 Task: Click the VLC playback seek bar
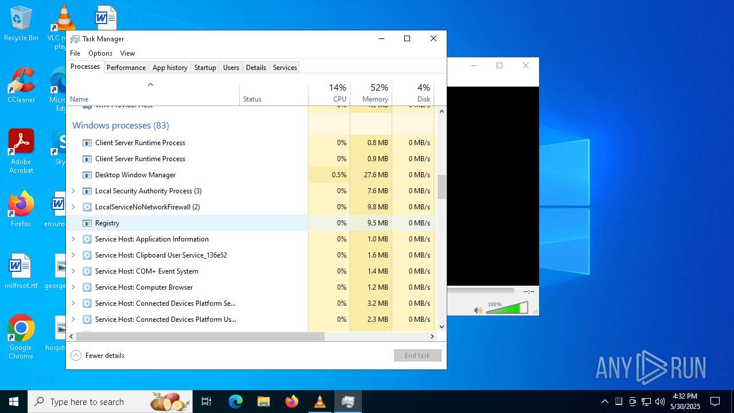coord(481,291)
